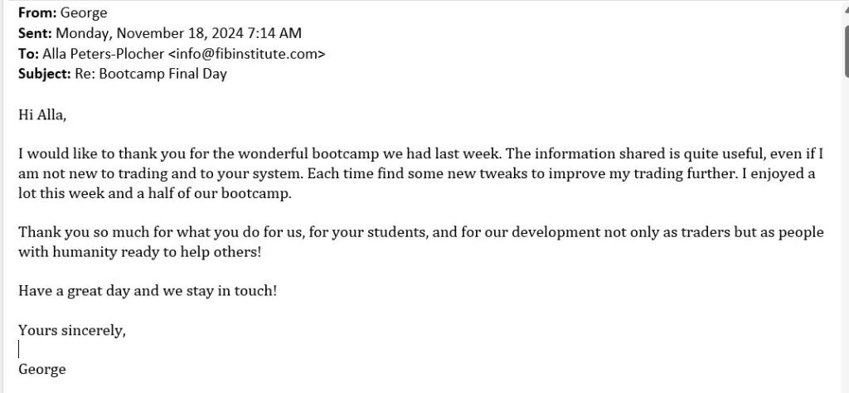
Task: Click the subject text Re: Bootcamp Final Day
Action: pos(151,74)
